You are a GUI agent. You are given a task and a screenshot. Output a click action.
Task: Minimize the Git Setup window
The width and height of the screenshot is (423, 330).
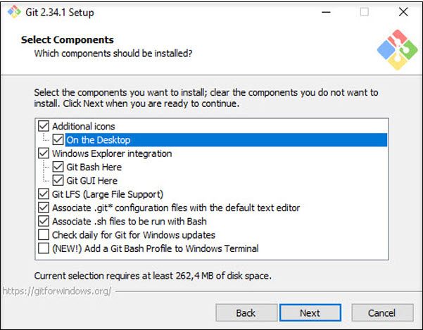point(326,12)
